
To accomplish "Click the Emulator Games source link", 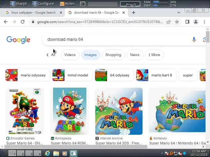I will [x=22, y=138].
